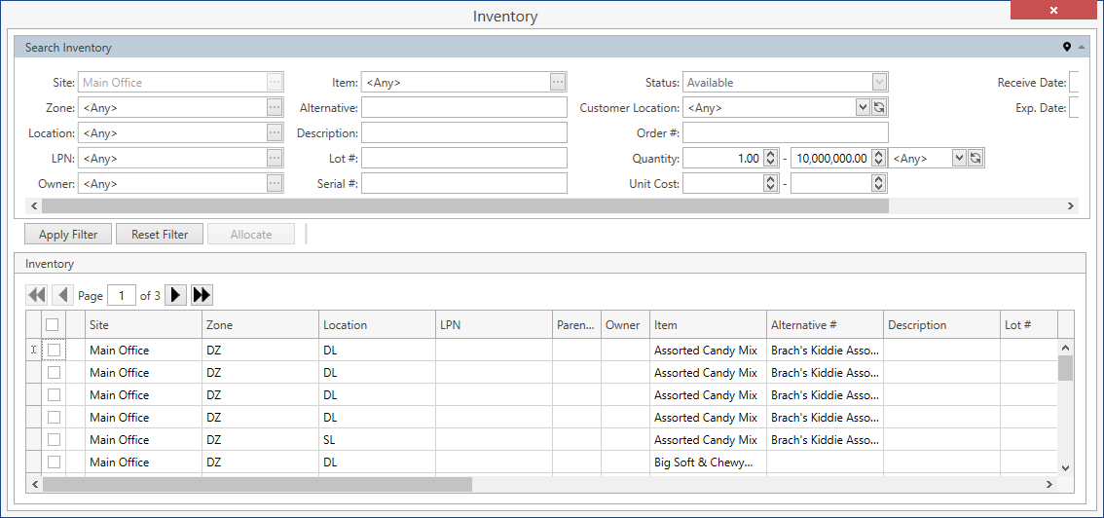1104x518 pixels.
Task: Jump to the first inventory page
Action: (37, 295)
